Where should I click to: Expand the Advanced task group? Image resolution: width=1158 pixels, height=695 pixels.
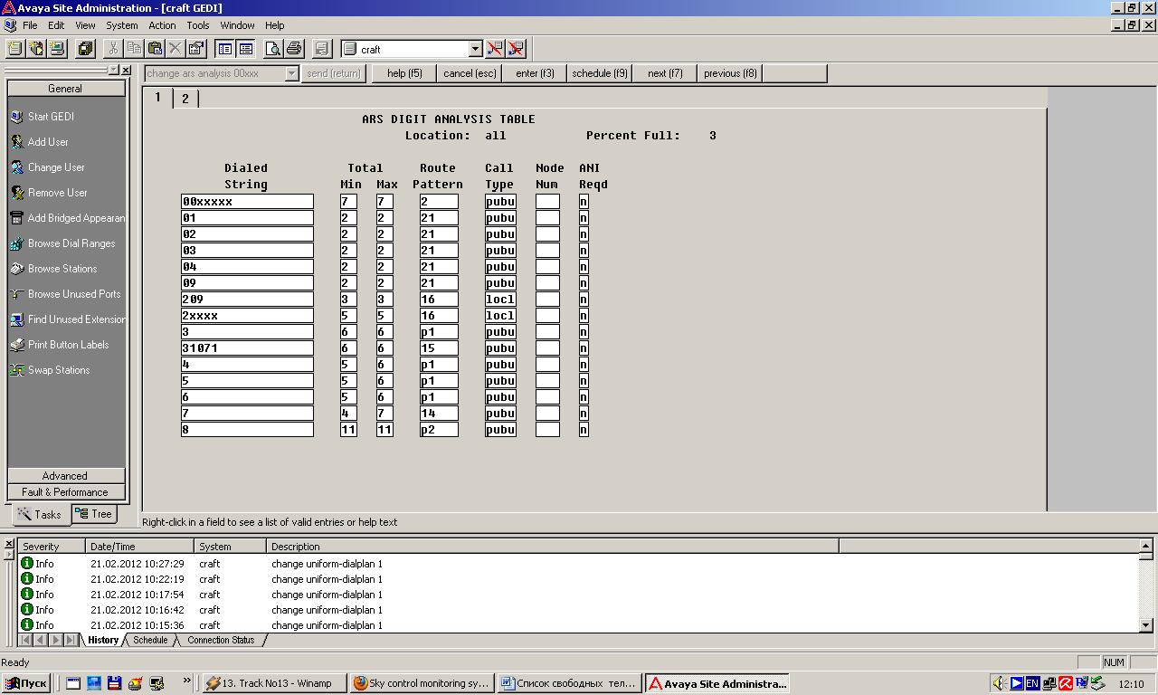point(65,476)
